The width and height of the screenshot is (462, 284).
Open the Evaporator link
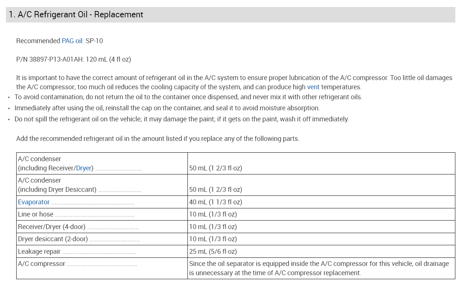coord(34,202)
